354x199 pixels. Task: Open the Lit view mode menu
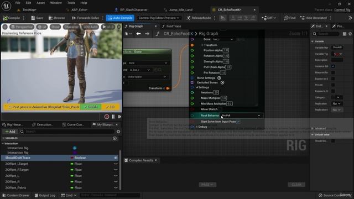tap(42, 27)
